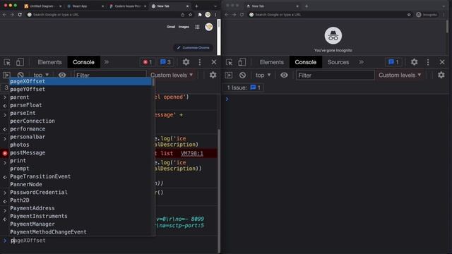Click the Images link on New Tab page
452x254 pixels.
[184, 27]
